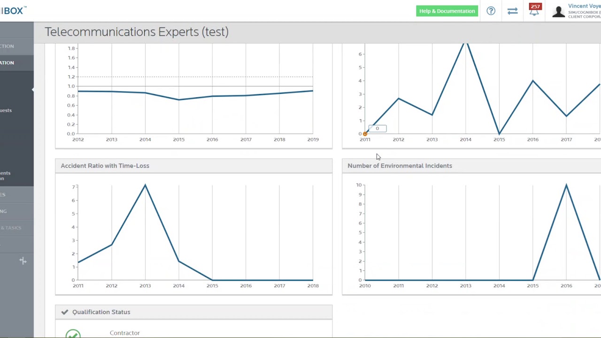The image size is (601, 338).
Task: Click the Cognibox logo
Action: [13, 10]
